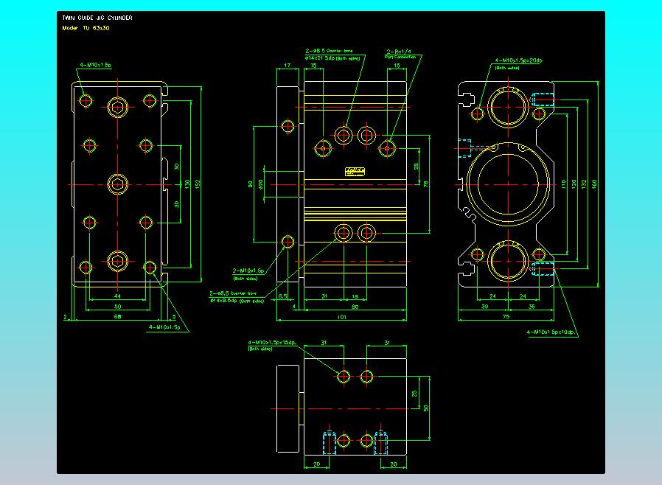Select the 'Port Connection' note text
Viewport: 662px width, 485px height.
click(x=400, y=57)
